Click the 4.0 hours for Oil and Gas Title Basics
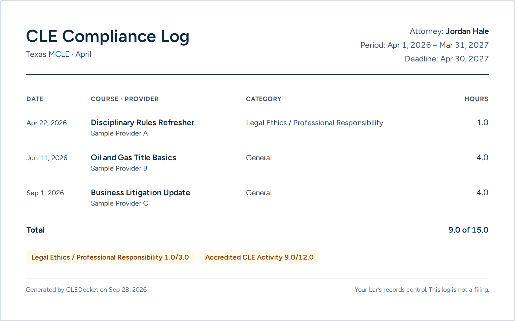Viewport: 515px width, 321px height. click(482, 158)
